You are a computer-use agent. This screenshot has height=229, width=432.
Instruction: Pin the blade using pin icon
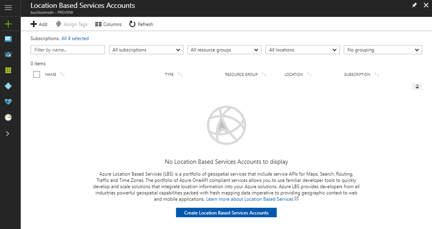(414, 5)
